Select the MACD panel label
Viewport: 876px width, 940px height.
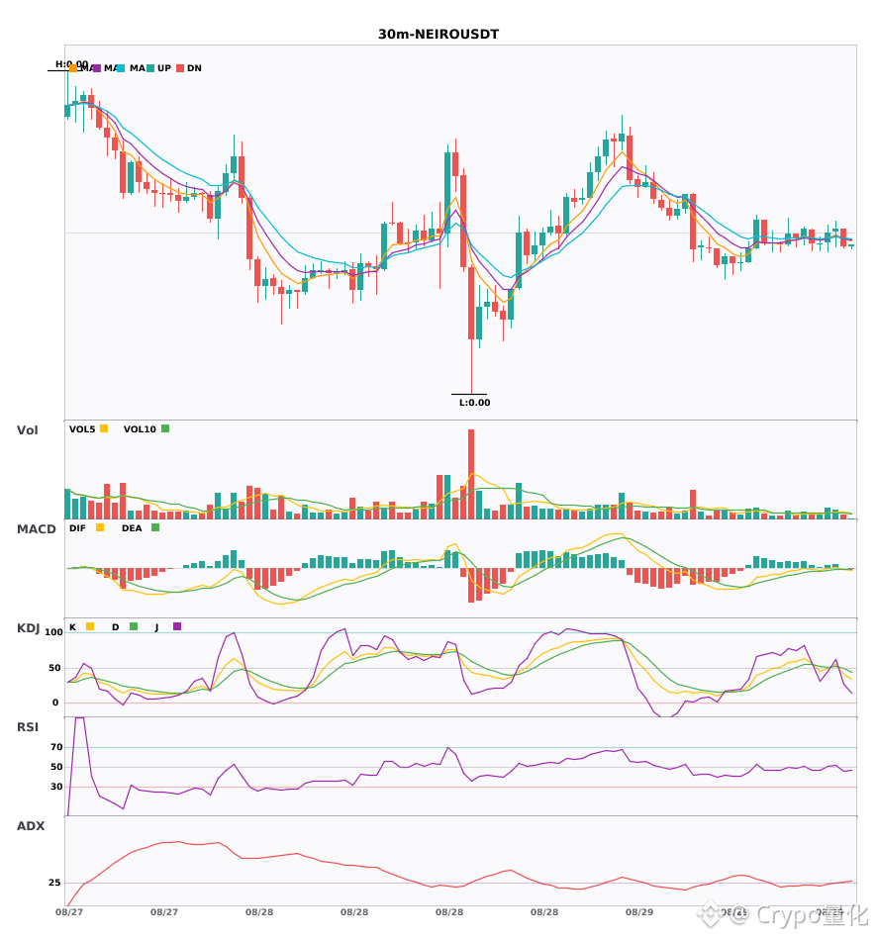coord(36,529)
